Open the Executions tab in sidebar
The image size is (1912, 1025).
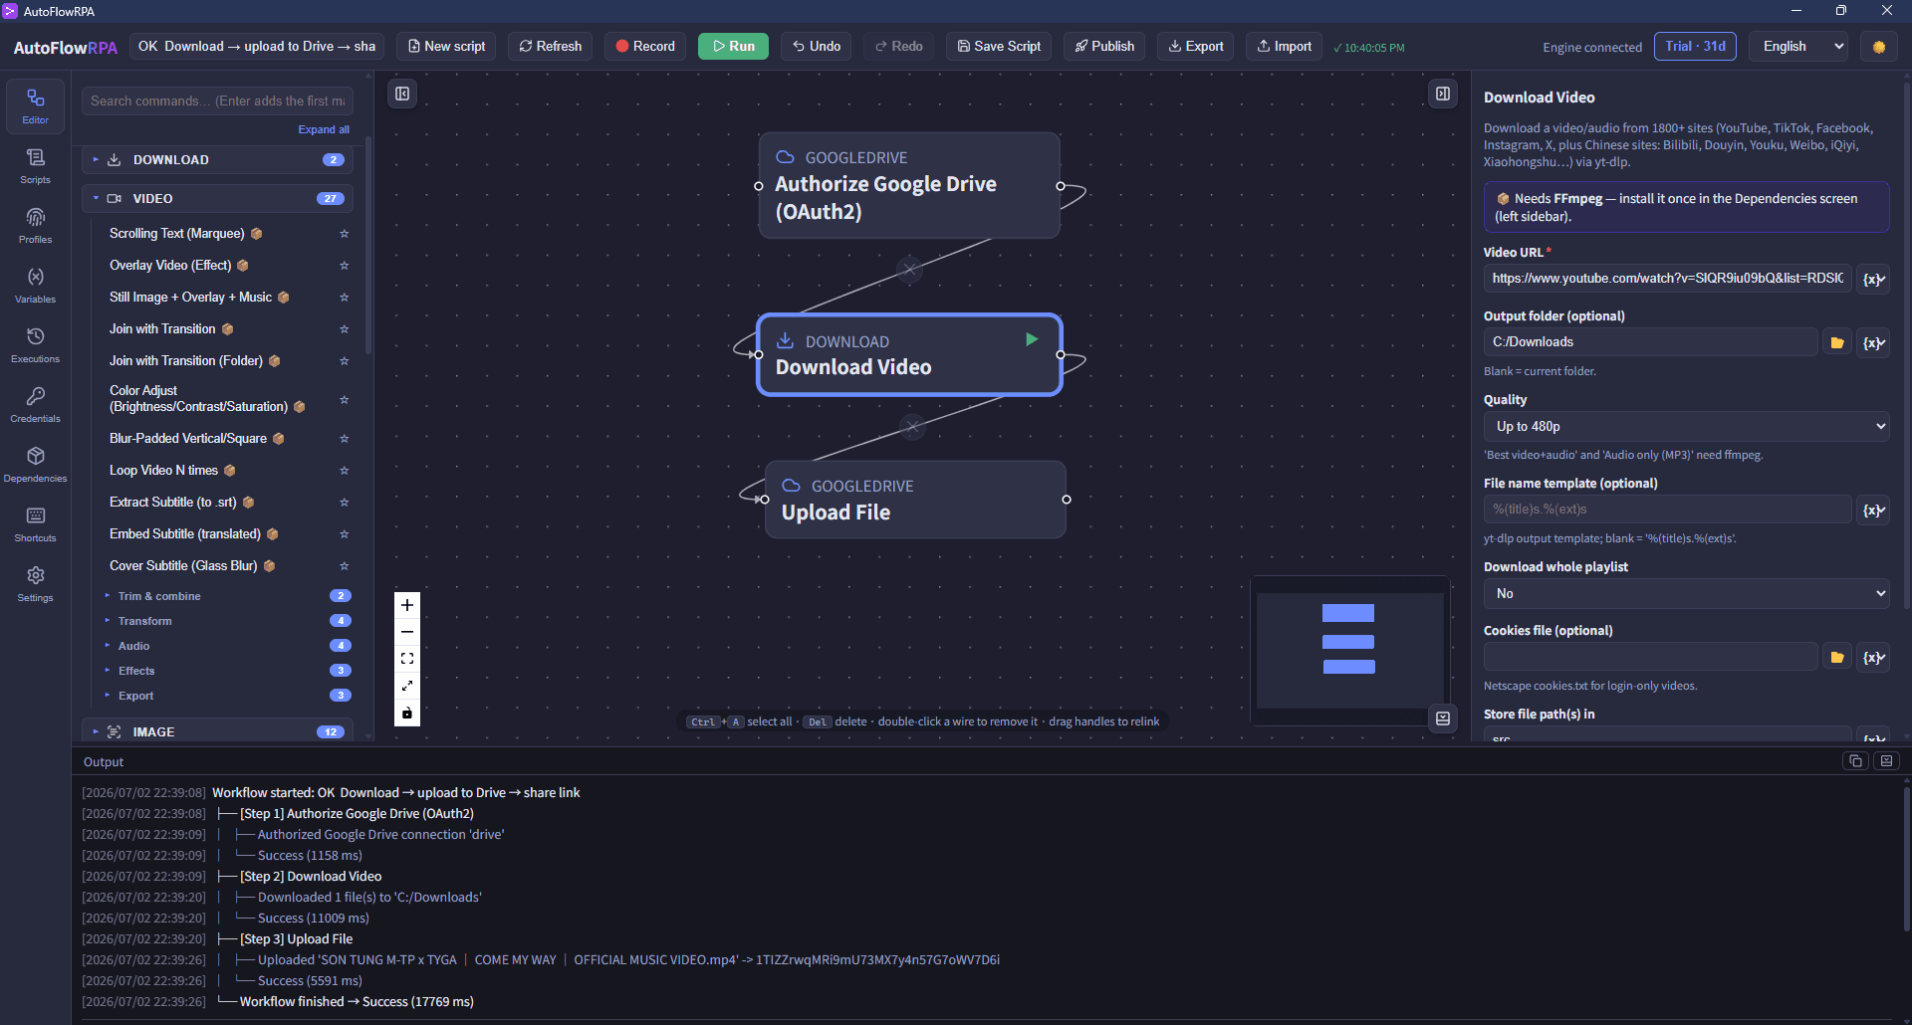click(x=35, y=344)
